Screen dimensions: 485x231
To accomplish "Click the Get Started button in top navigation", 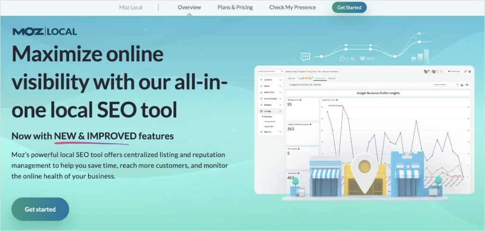I will (349, 8).
